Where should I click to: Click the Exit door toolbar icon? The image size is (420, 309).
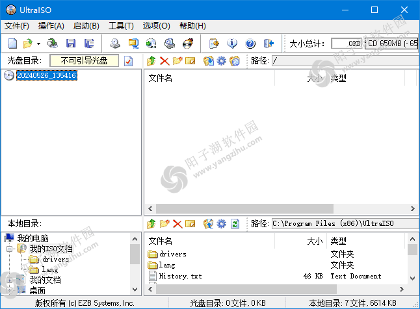269,43
